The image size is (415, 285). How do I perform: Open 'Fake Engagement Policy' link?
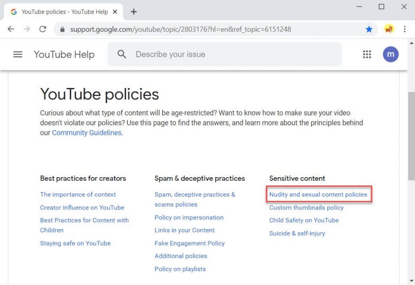190,243
